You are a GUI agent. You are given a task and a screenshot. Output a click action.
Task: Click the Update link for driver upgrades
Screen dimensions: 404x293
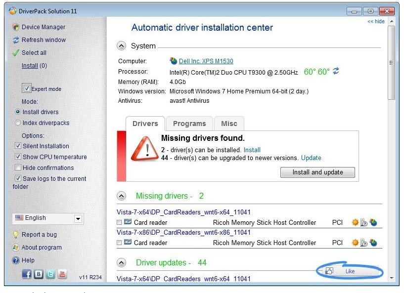pyautogui.click(x=311, y=158)
